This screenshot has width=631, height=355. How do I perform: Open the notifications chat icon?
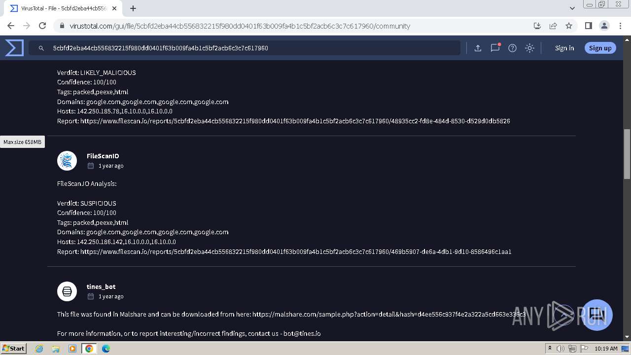(x=495, y=48)
